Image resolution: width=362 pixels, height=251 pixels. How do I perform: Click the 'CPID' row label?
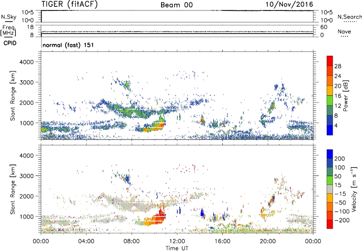[10, 43]
